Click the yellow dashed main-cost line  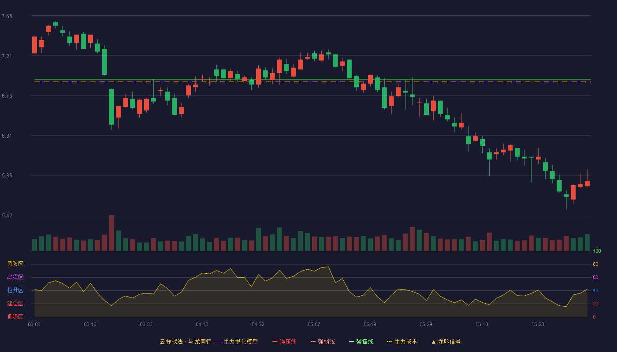tap(312, 82)
